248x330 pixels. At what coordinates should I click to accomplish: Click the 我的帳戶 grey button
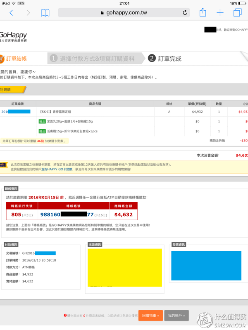pyautogui.click(x=176, y=316)
